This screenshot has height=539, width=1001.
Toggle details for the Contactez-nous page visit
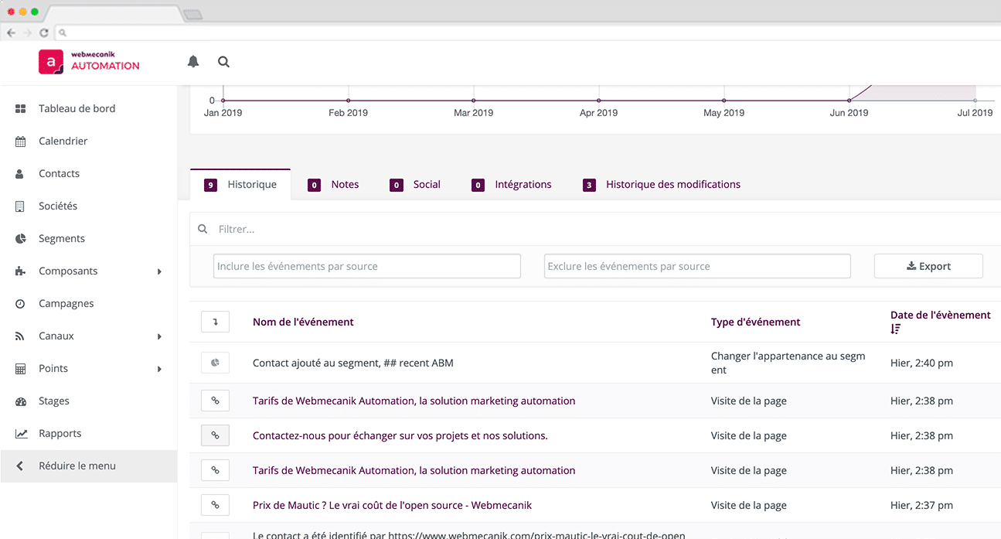click(215, 435)
